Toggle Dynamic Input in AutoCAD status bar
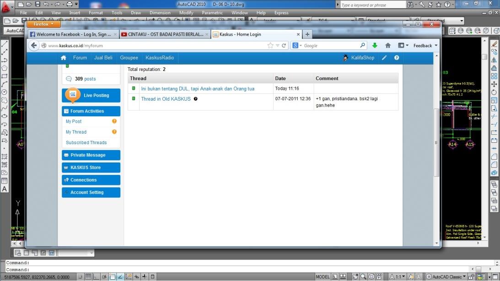Screen dimensions: 500x281 136,277
